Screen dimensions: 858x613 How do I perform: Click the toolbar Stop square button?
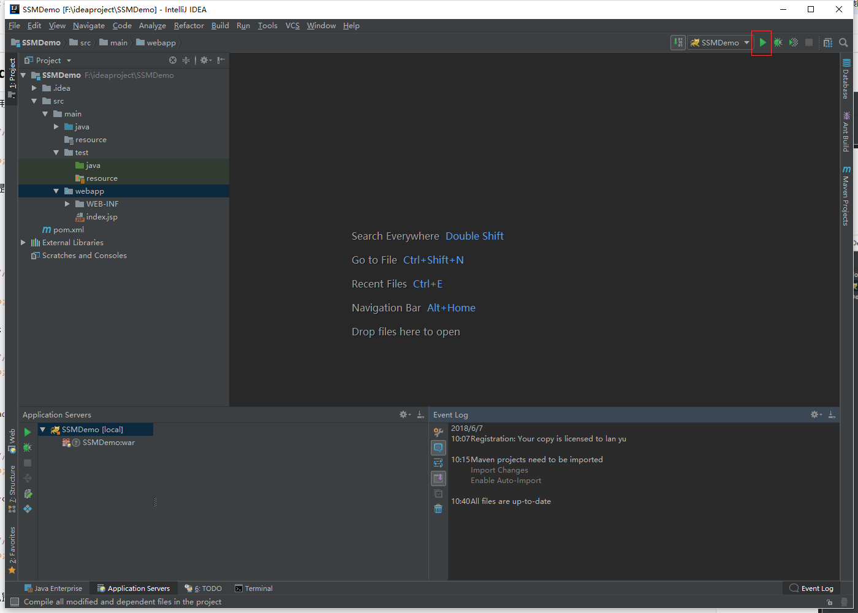click(x=809, y=42)
